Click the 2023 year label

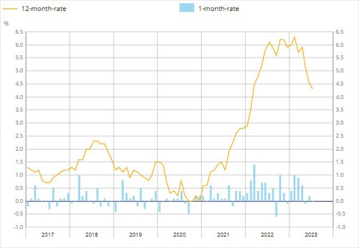311,235
